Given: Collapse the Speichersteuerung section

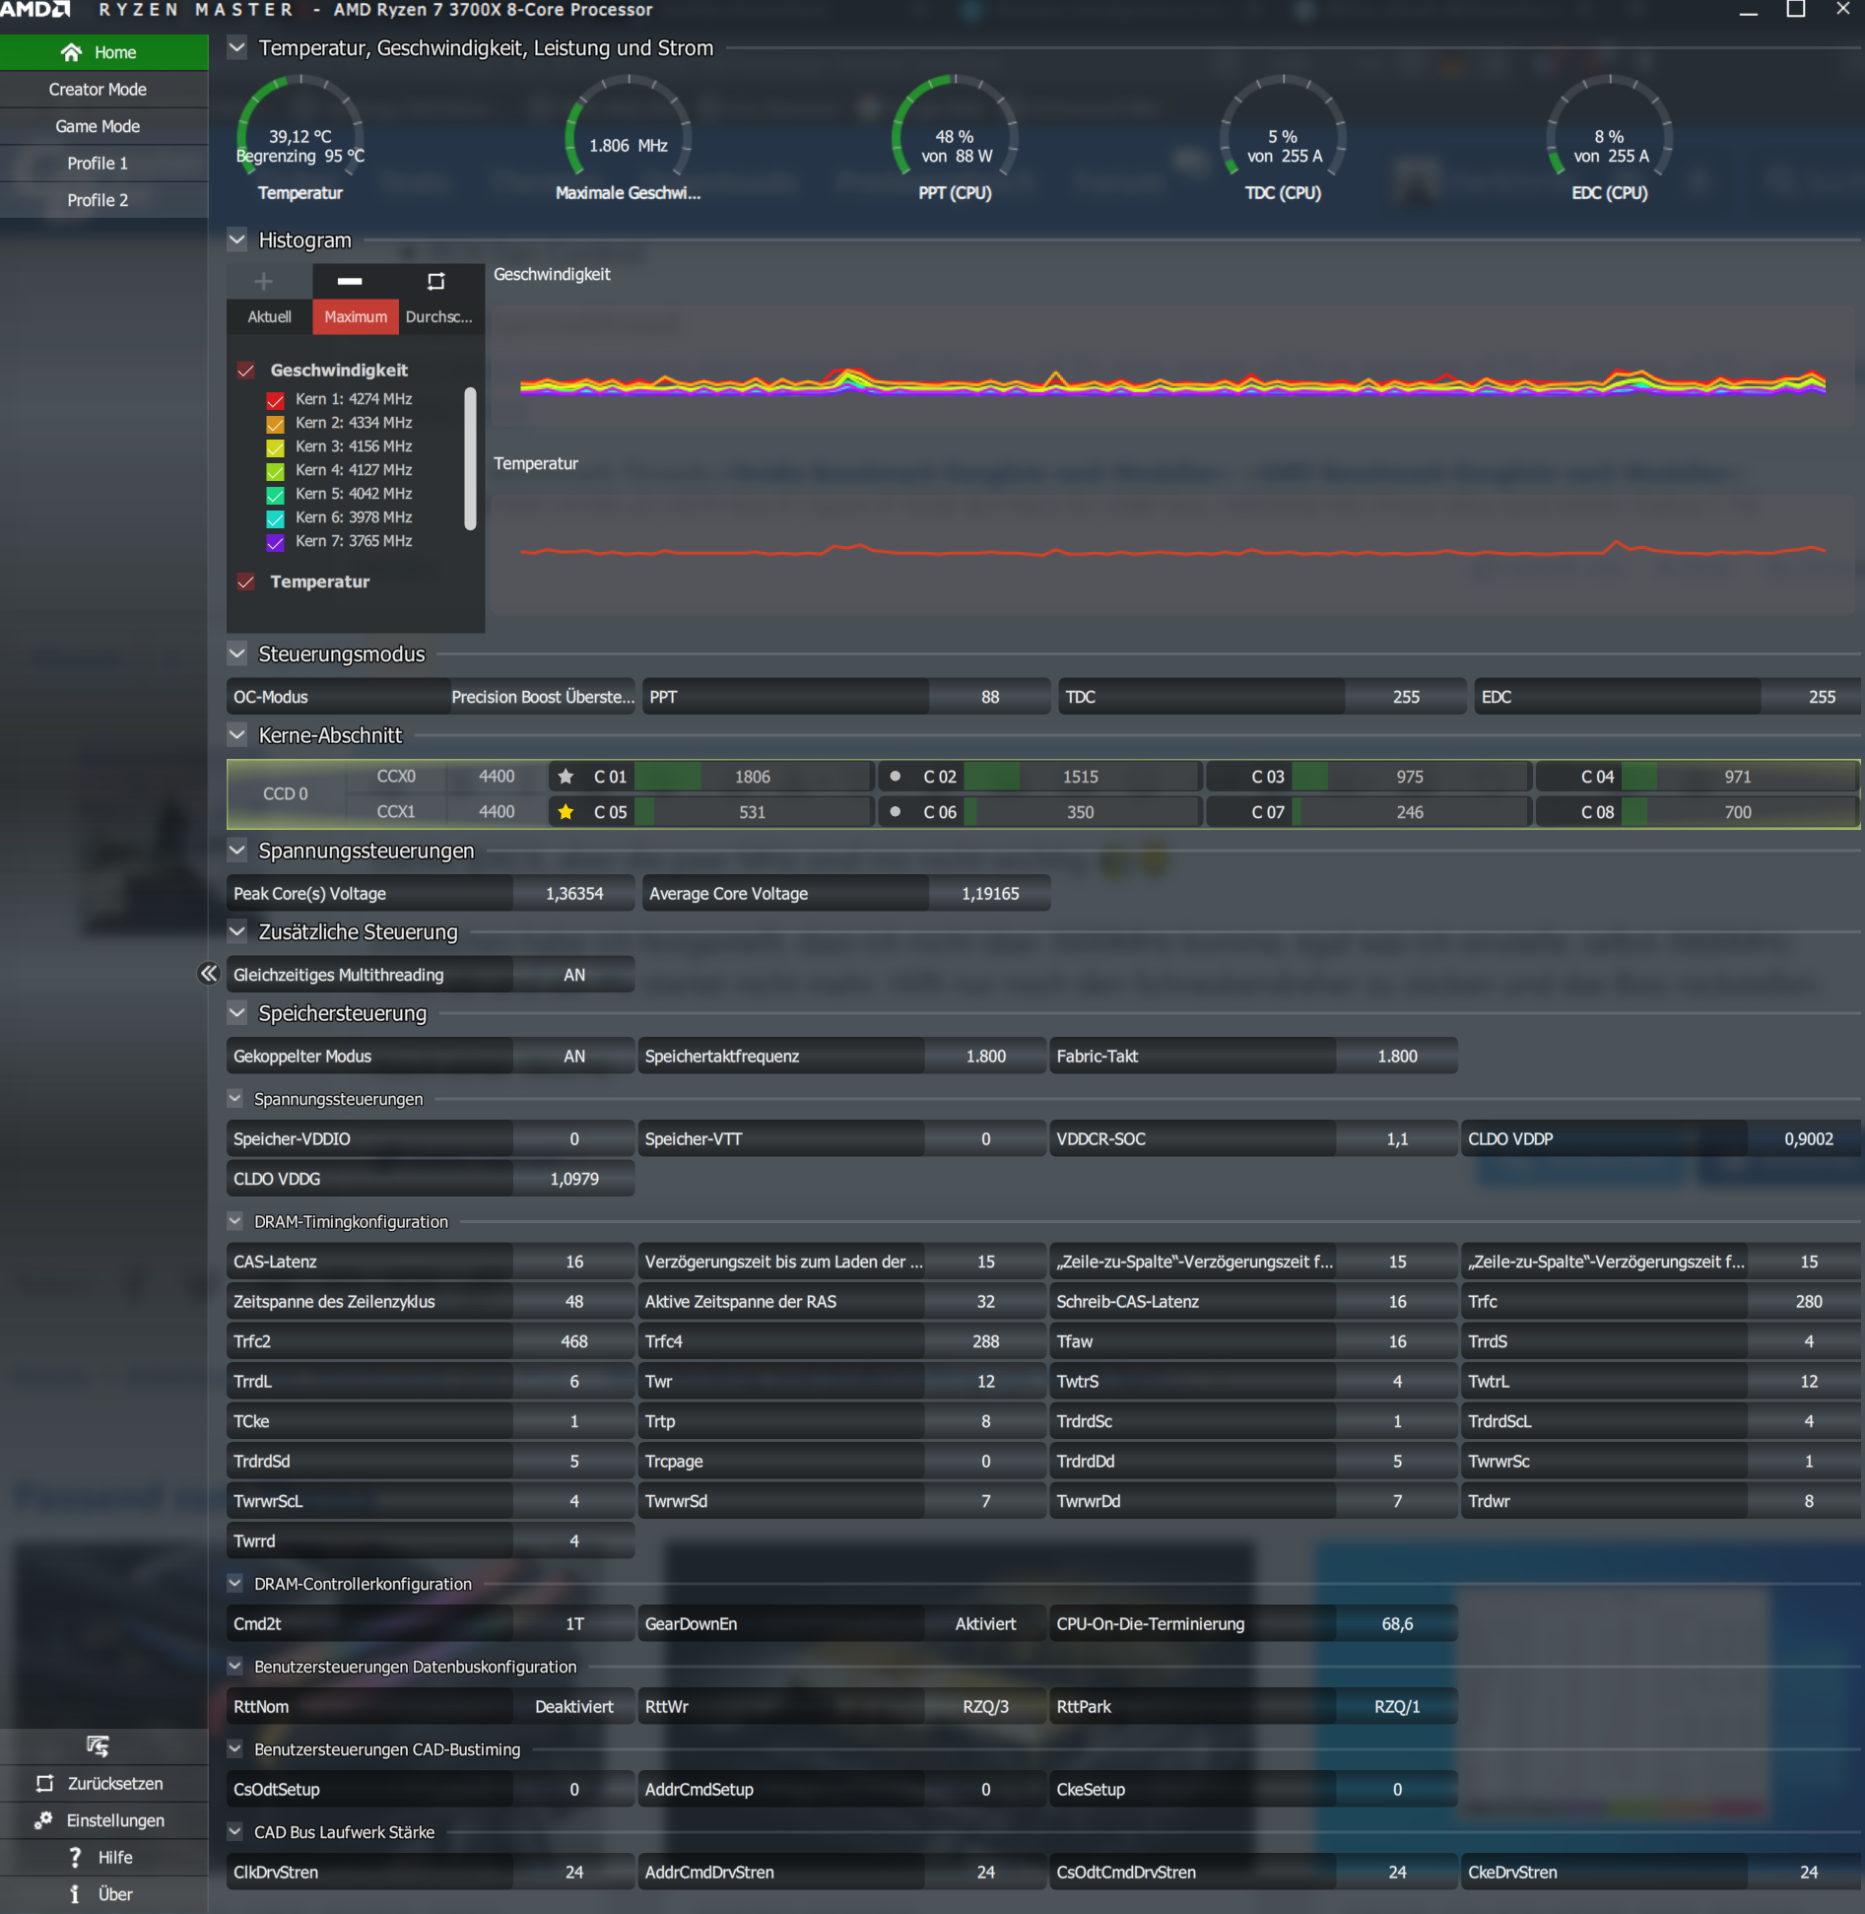Looking at the screenshot, I should tap(237, 1013).
